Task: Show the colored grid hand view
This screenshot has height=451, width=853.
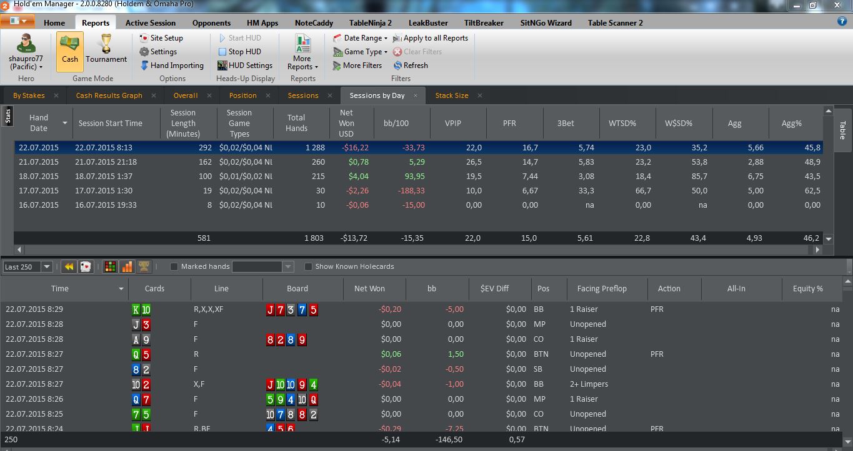Action: point(110,267)
